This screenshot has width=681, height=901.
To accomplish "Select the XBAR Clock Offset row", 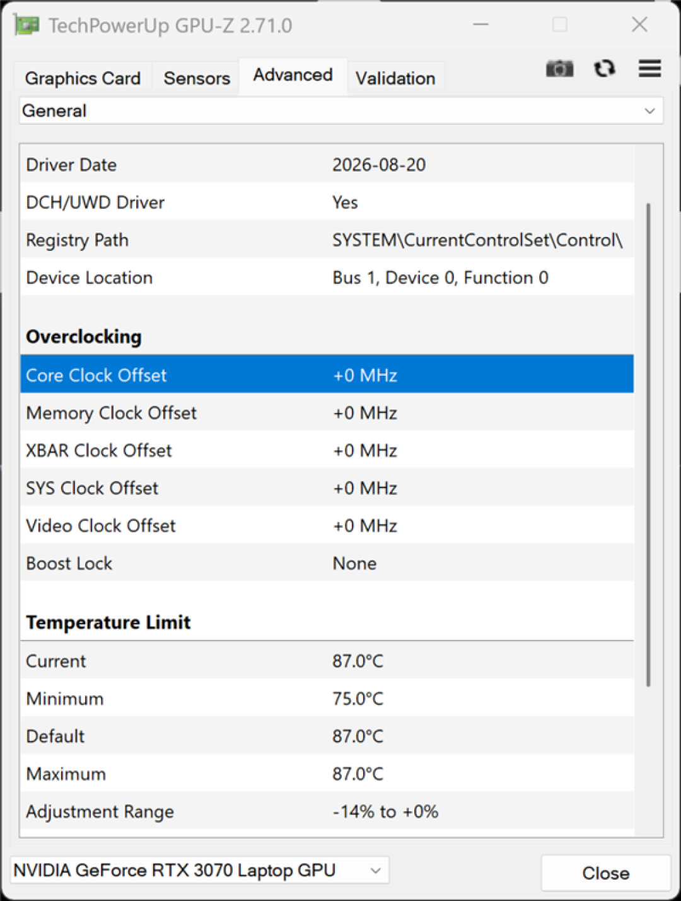I will pyautogui.click(x=327, y=451).
